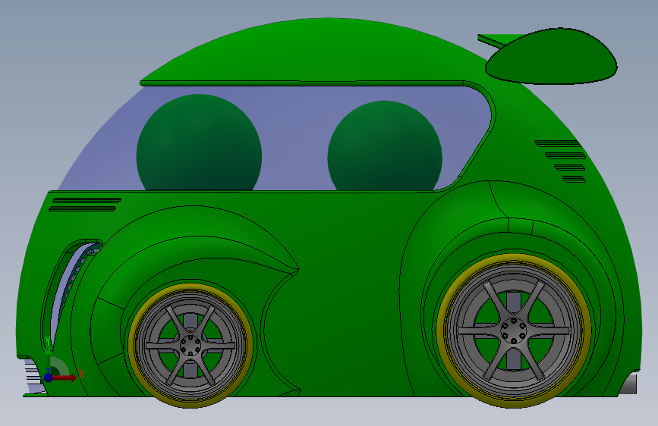The height and width of the screenshot is (426, 658).
Task: Select the central door body panel
Action: coord(348,293)
